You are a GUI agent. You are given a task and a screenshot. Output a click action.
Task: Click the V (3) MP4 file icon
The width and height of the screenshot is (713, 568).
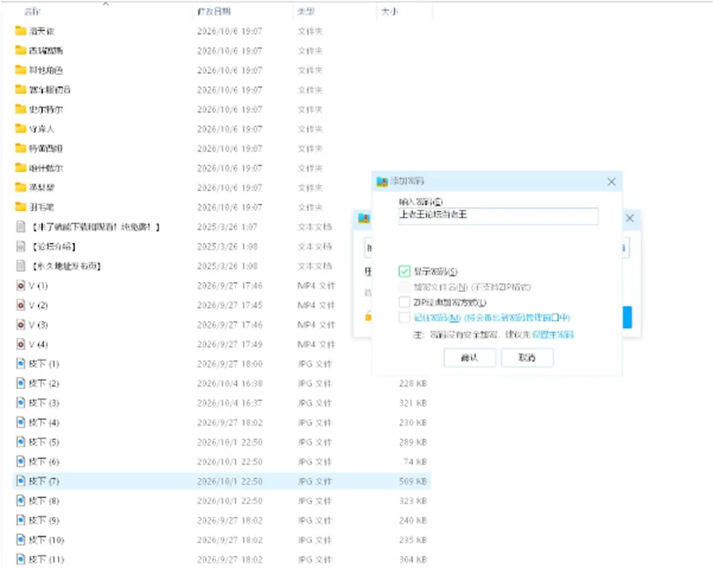pyautogui.click(x=21, y=324)
